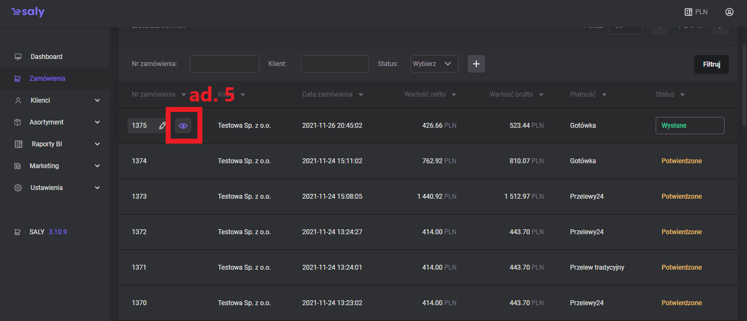Open Zamówienia in the sidebar
This screenshot has width=747, height=321.
click(x=47, y=79)
